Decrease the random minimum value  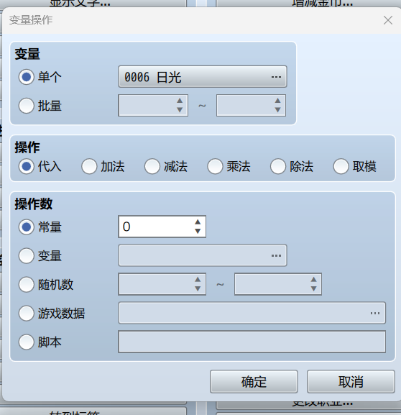point(198,288)
